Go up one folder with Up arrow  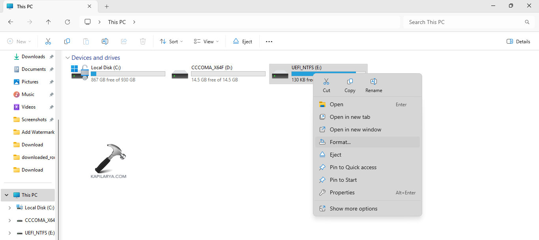(x=49, y=22)
